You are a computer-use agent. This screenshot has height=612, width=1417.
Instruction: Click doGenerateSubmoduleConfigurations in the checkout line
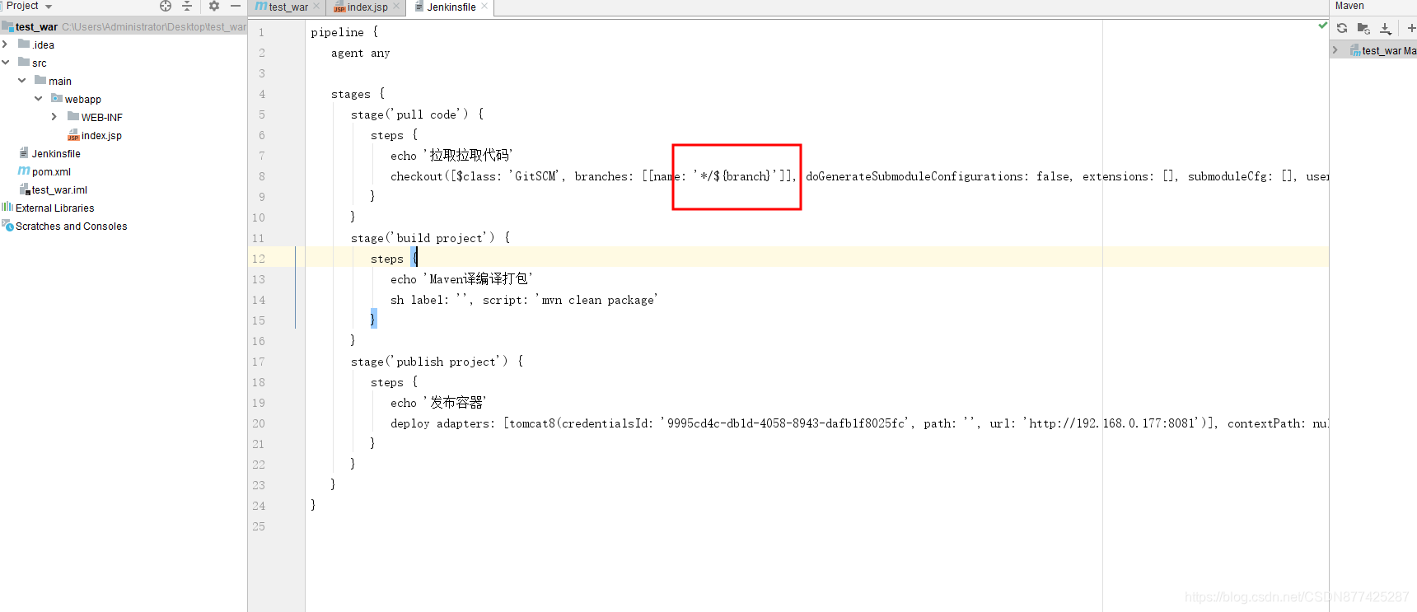coord(916,176)
